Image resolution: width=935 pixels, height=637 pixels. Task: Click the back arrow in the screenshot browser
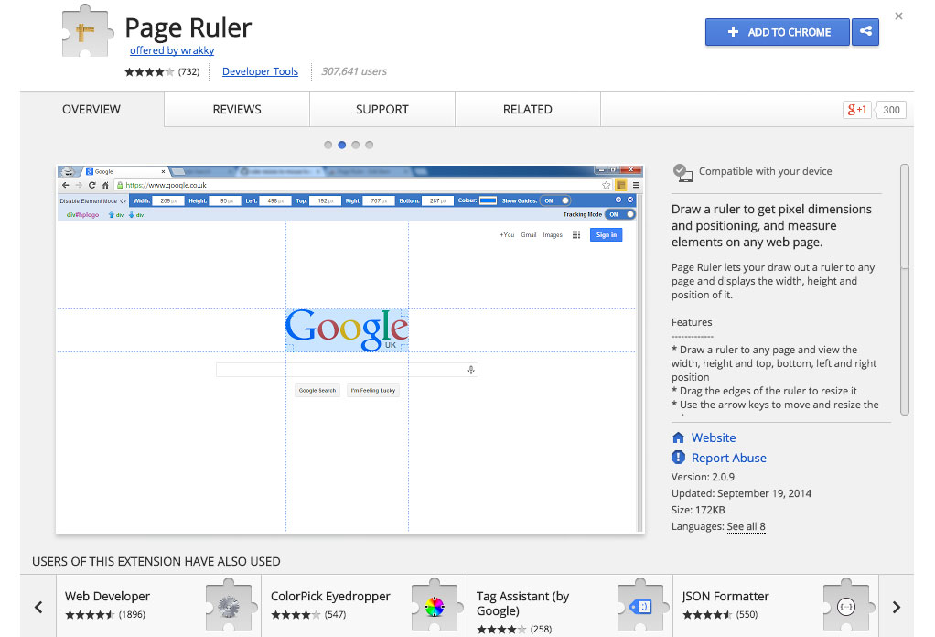pyautogui.click(x=66, y=186)
